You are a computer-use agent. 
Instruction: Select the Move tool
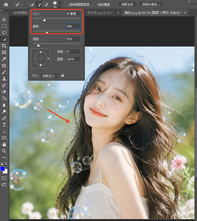click(x=4, y=19)
